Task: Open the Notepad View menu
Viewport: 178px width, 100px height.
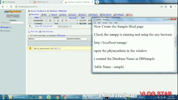Action: coord(111,23)
